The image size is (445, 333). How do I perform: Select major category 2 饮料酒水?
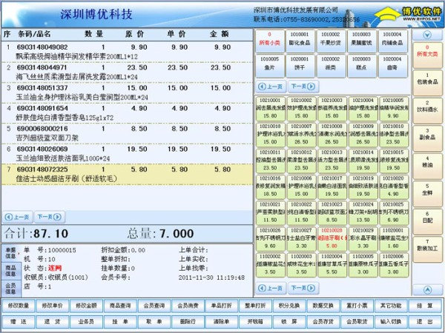tap(427, 110)
